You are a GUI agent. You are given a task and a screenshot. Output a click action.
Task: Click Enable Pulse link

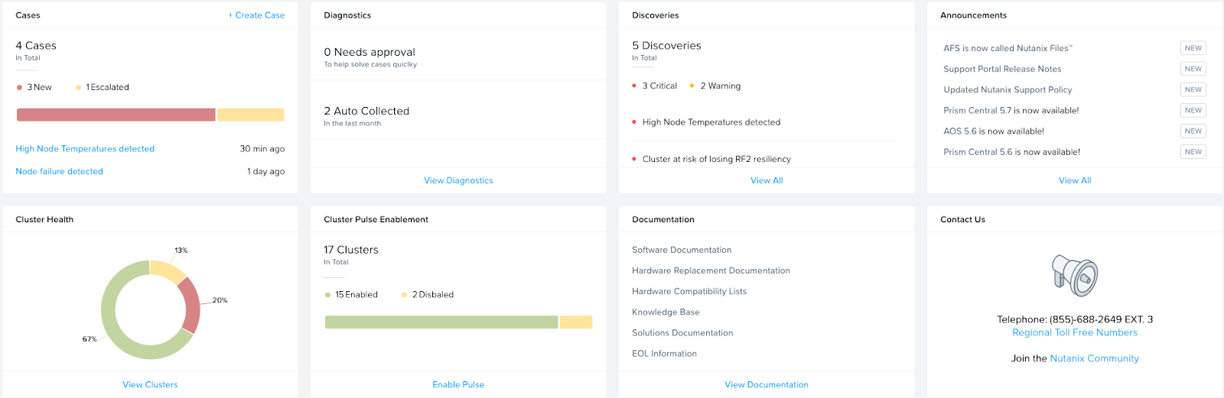458,385
